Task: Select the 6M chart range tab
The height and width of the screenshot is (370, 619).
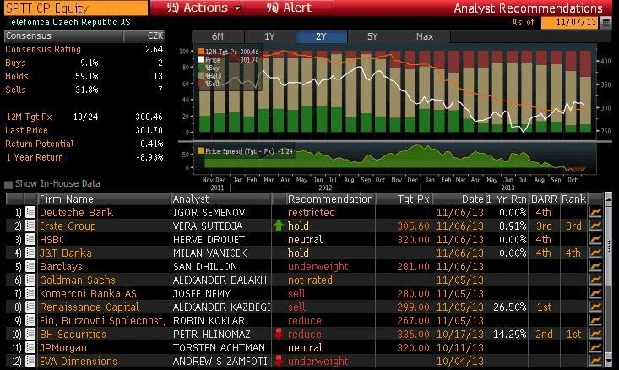Action: (218, 36)
